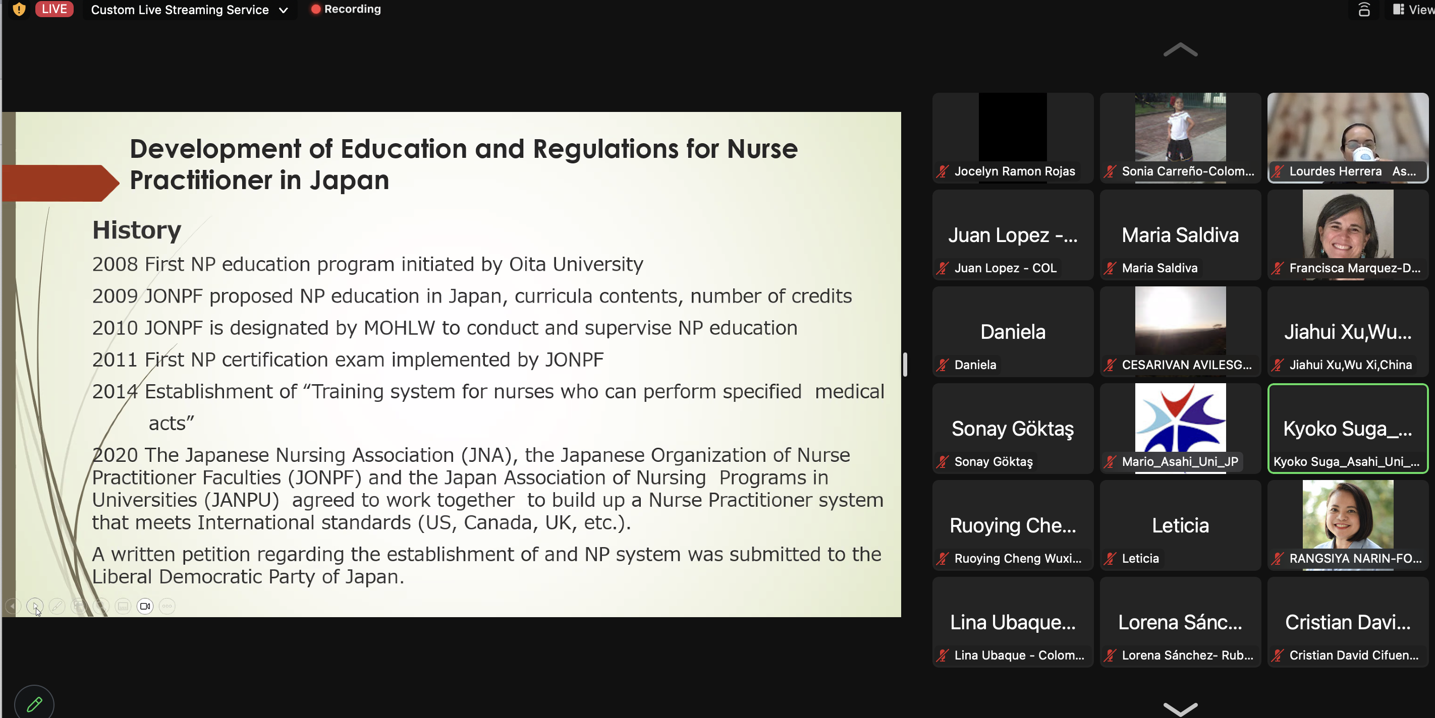
Task: Click muted mic icon beside Daniela
Action: click(943, 365)
